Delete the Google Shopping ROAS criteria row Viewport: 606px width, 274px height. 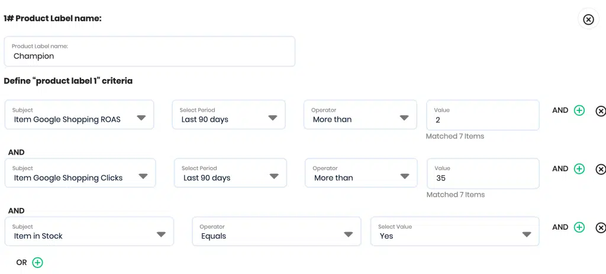coord(601,111)
